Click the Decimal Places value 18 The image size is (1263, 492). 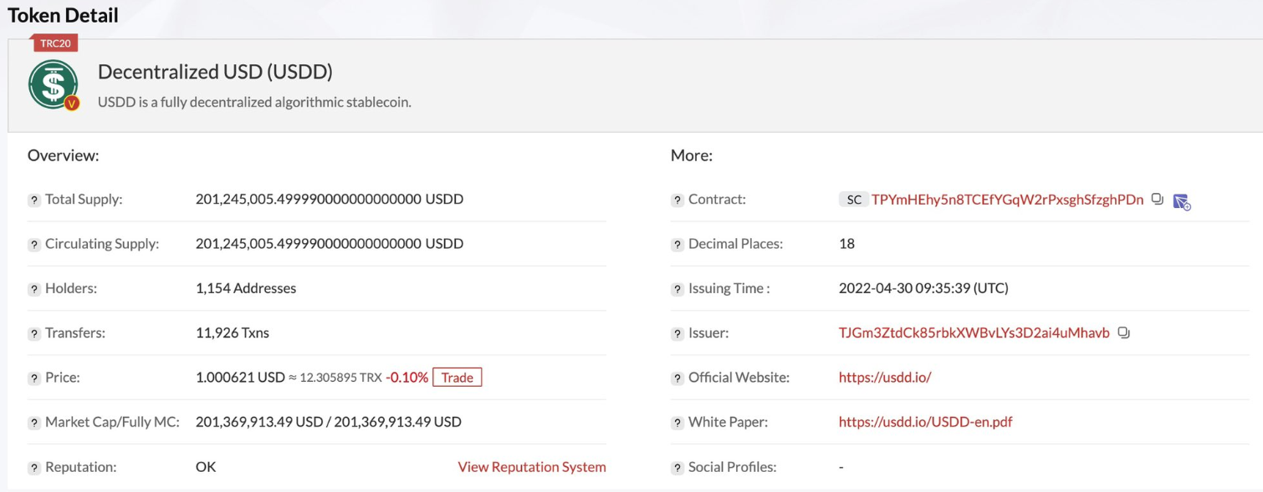[x=846, y=244]
